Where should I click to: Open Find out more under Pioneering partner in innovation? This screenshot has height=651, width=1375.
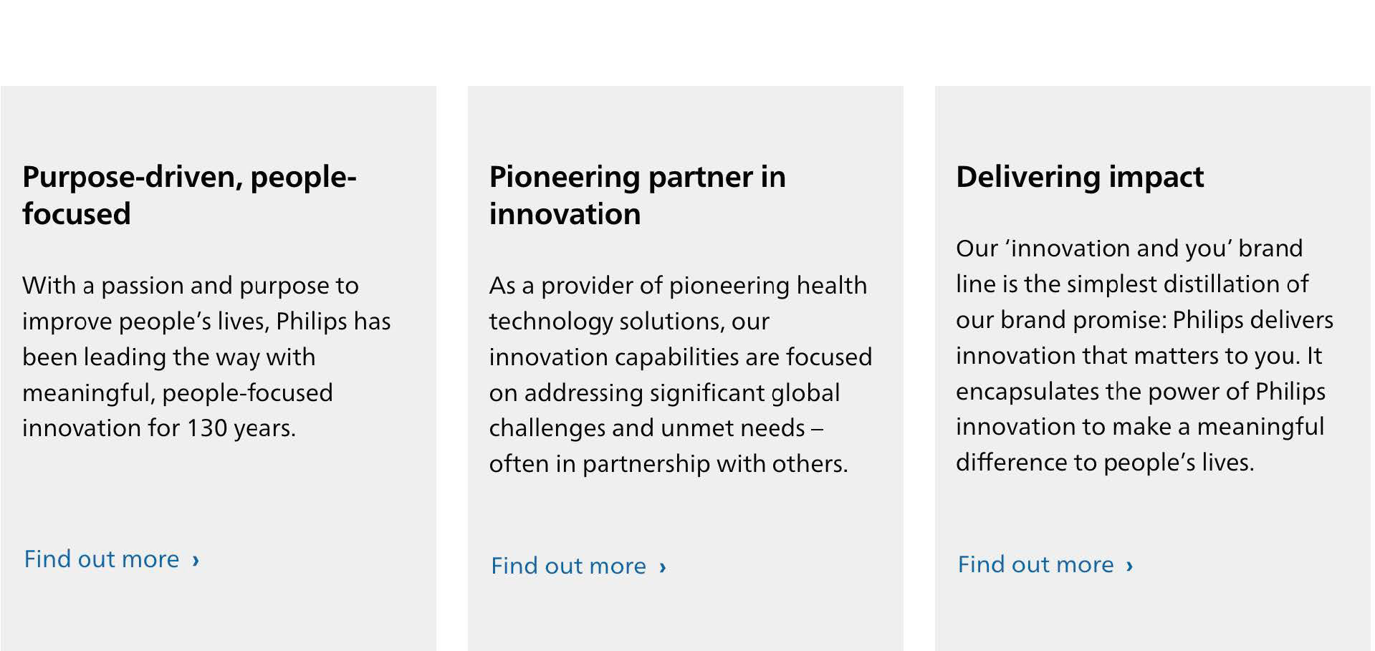coord(569,566)
